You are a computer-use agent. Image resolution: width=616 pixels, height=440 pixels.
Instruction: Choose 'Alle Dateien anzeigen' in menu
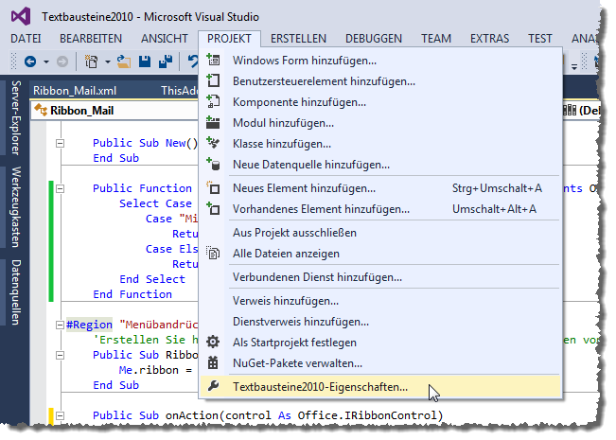[286, 253]
